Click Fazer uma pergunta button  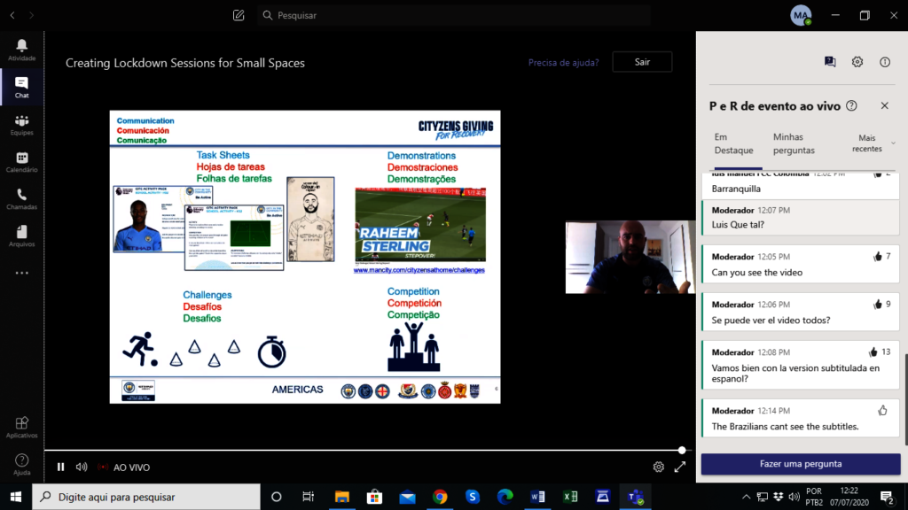coord(801,464)
